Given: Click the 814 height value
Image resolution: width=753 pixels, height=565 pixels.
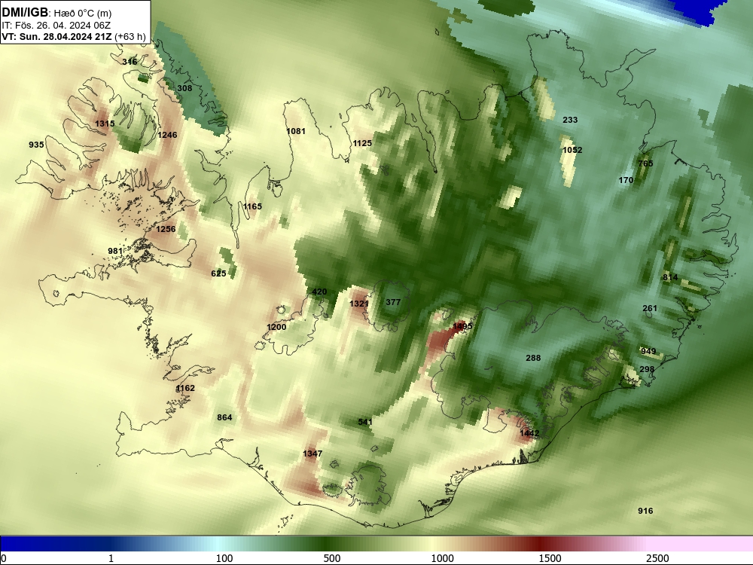Looking at the screenshot, I should [670, 277].
